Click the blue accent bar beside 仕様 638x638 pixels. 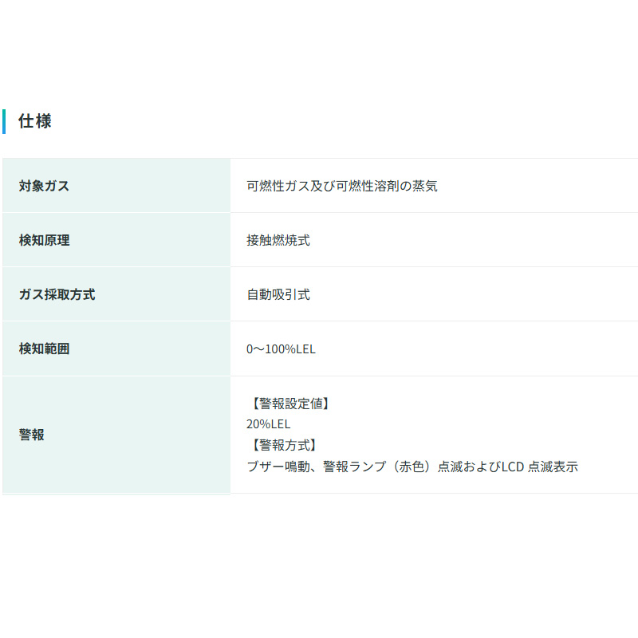pos(4,122)
